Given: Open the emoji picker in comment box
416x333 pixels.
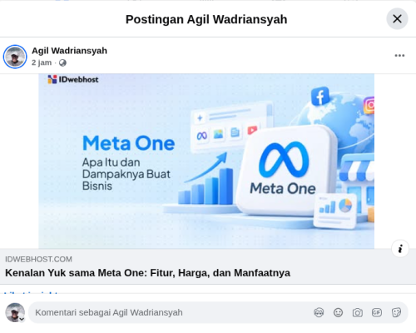Looking at the screenshot, I should [338, 312].
